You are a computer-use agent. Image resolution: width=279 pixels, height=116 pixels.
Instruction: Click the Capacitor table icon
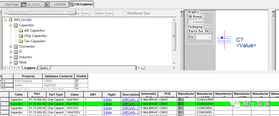pos(16,25)
